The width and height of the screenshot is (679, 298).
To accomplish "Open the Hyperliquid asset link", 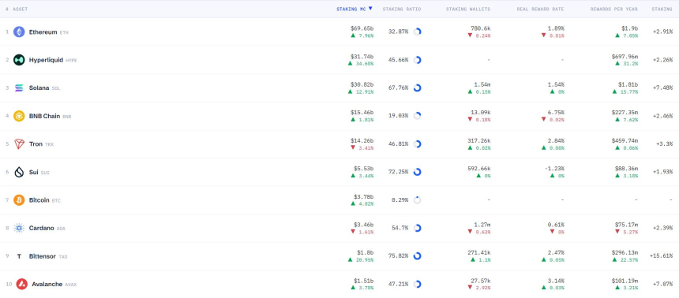I will (46, 60).
